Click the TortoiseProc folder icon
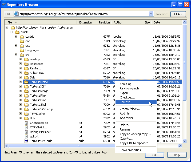Screen dimensions: 191x162 tap(26, 100)
